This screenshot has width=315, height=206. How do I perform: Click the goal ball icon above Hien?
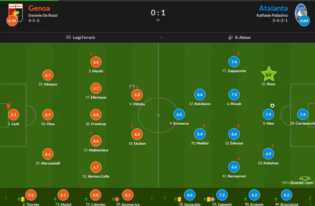pos(272,105)
